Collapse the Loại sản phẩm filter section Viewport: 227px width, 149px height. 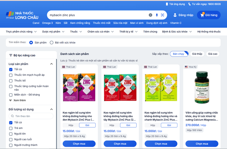pyautogui.click(x=51, y=64)
